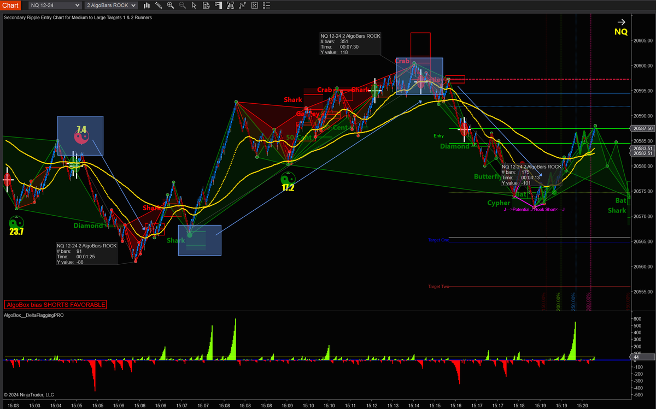Click the red yin-yang marker beside Entry
This screenshot has width=656, height=409.
pyautogui.click(x=464, y=129)
